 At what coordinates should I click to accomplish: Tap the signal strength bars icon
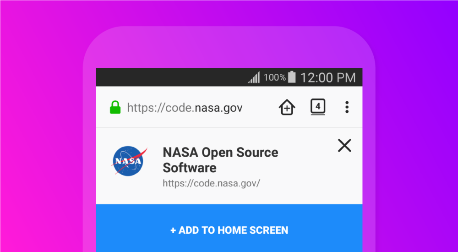[254, 77]
